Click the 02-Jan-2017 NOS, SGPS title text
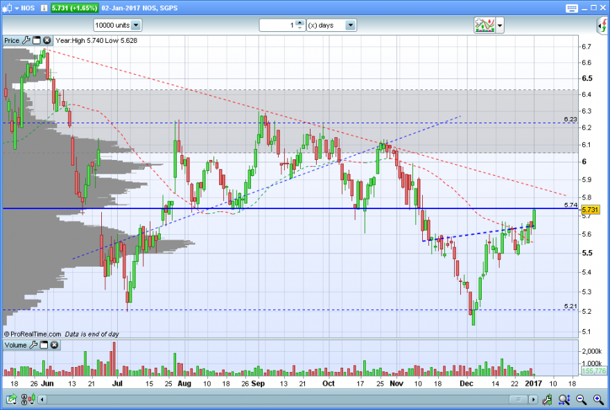Image resolution: width=610 pixels, height=410 pixels. click(139, 8)
